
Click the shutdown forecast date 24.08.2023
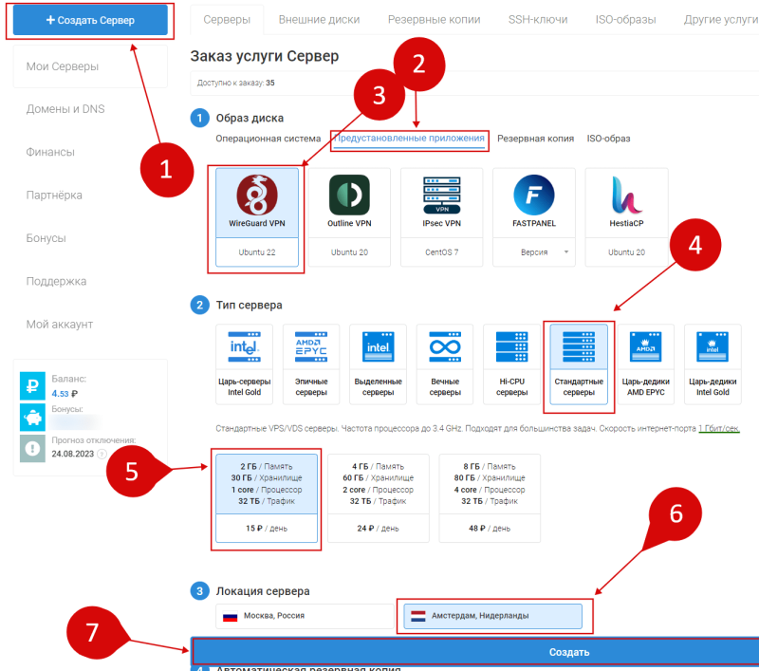(x=73, y=454)
